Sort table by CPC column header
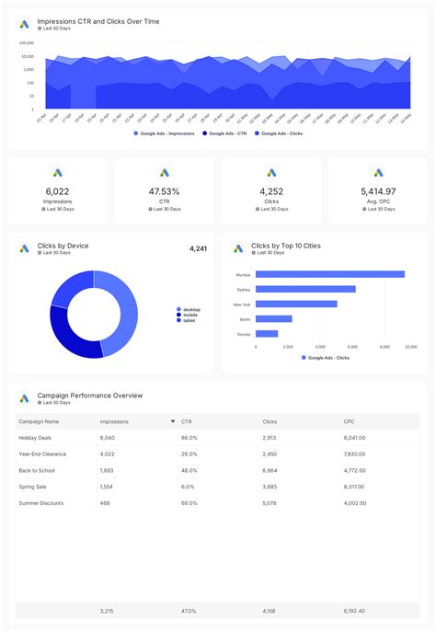Image resolution: width=436 pixels, height=632 pixels. tap(349, 421)
